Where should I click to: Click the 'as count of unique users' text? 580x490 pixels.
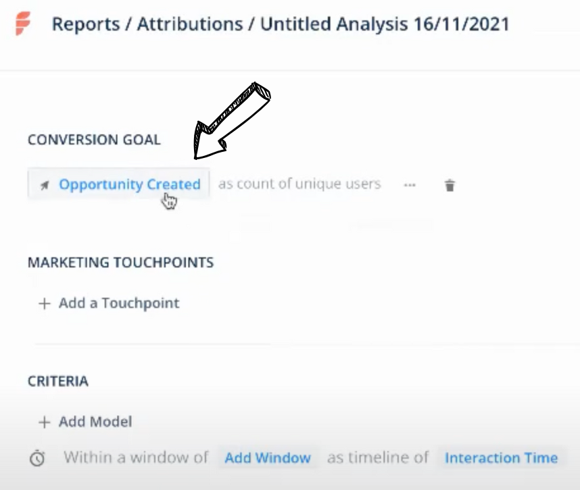[299, 184]
